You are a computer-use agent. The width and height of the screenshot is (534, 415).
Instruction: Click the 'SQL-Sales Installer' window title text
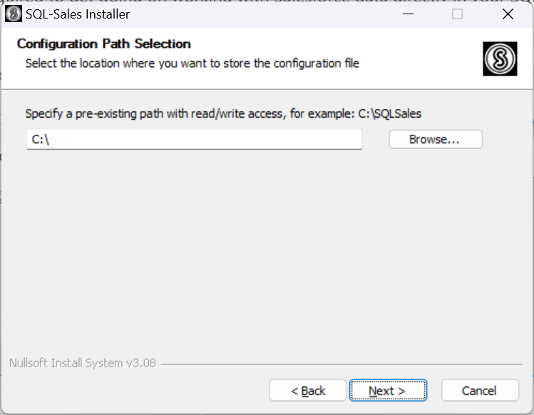[78, 14]
